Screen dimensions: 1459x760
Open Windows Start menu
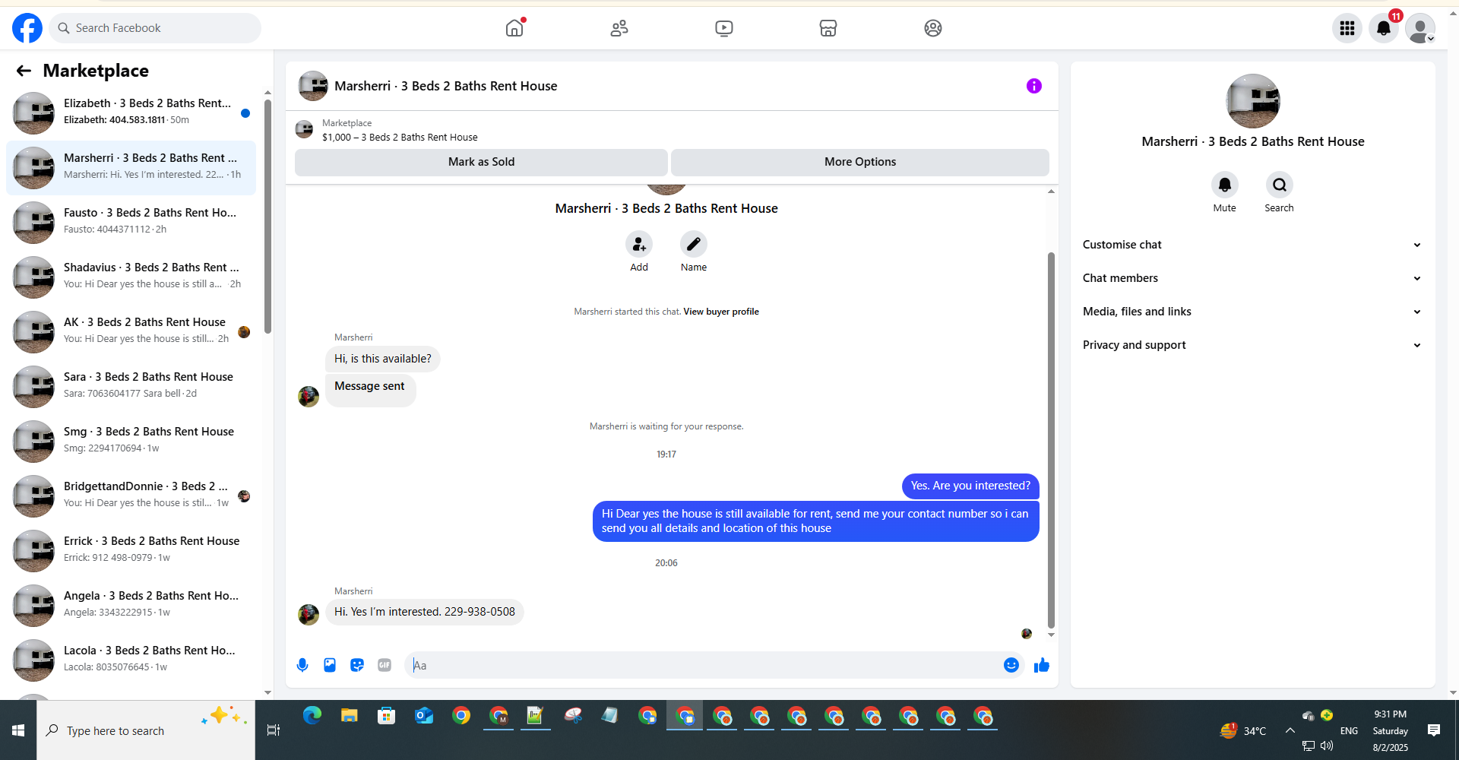18,730
